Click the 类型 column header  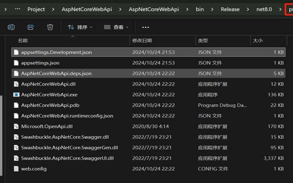[203, 41]
